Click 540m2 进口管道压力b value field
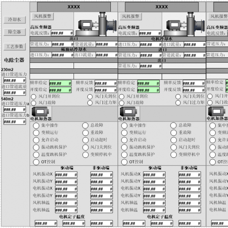The width and height of the screenshot is (228, 228). (x=15, y=121)
